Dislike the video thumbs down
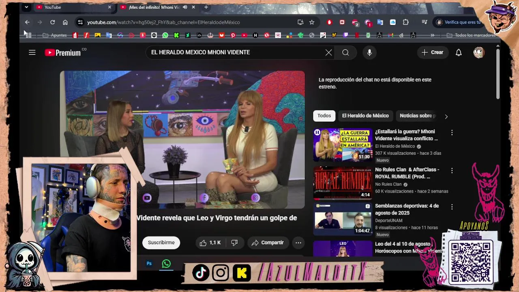The width and height of the screenshot is (519, 292). 234,243
